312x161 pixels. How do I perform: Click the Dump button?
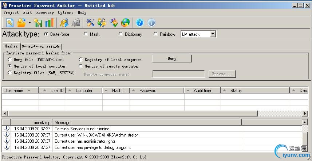[x=172, y=59]
